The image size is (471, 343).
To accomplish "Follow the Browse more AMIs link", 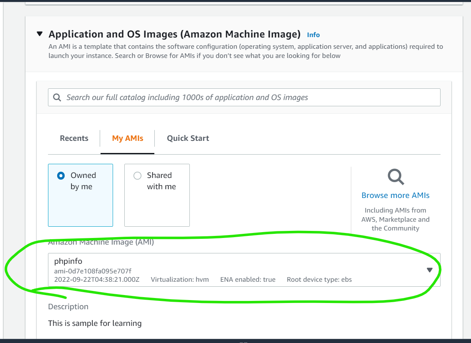I will (x=395, y=195).
